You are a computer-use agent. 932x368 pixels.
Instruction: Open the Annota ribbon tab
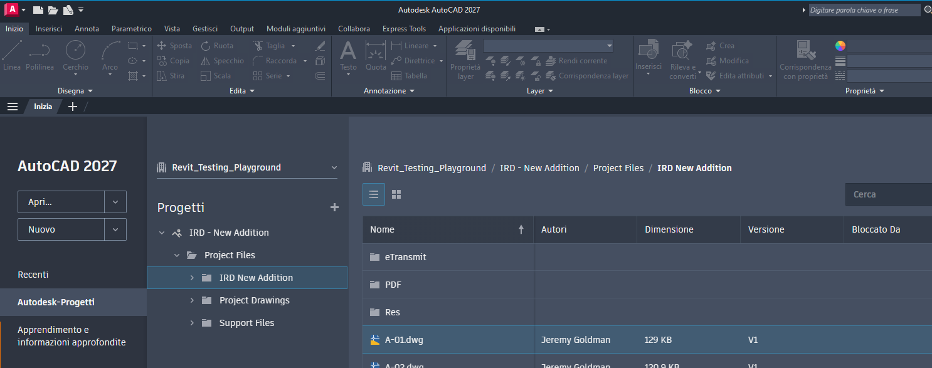tap(87, 29)
